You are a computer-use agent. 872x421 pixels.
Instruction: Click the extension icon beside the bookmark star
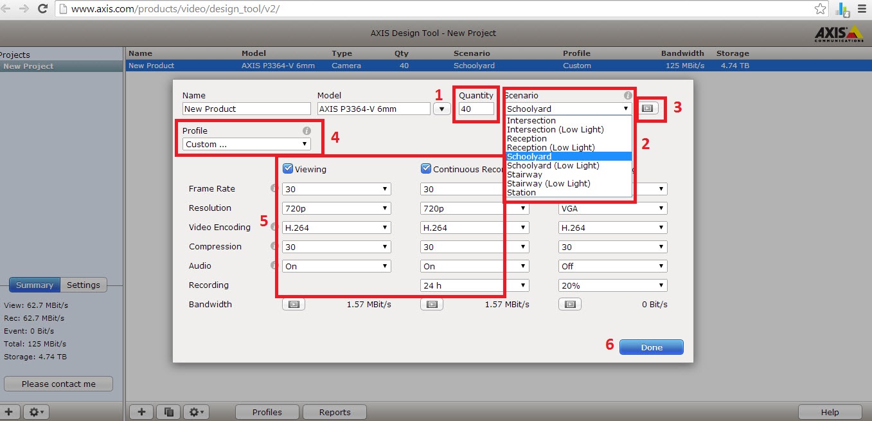(x=842, y=9)
